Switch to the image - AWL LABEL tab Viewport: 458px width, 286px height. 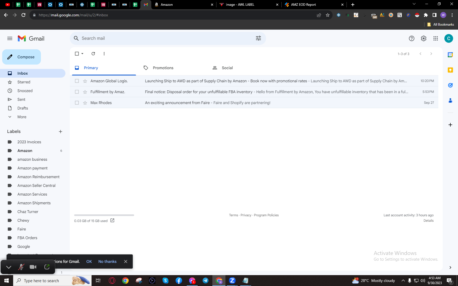pos(249,5)
